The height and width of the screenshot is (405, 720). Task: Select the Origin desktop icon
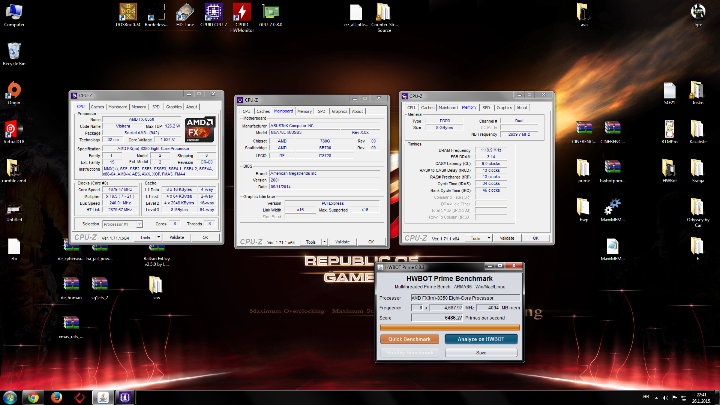click(x=14, y=93)
